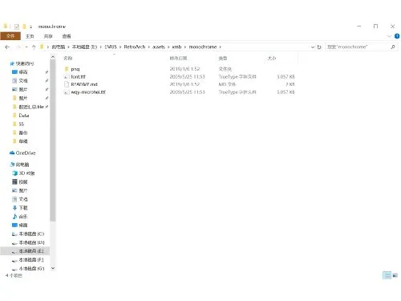Open the File ribbon tab
This screenshot has width=401, height=301.
[10, 36]
